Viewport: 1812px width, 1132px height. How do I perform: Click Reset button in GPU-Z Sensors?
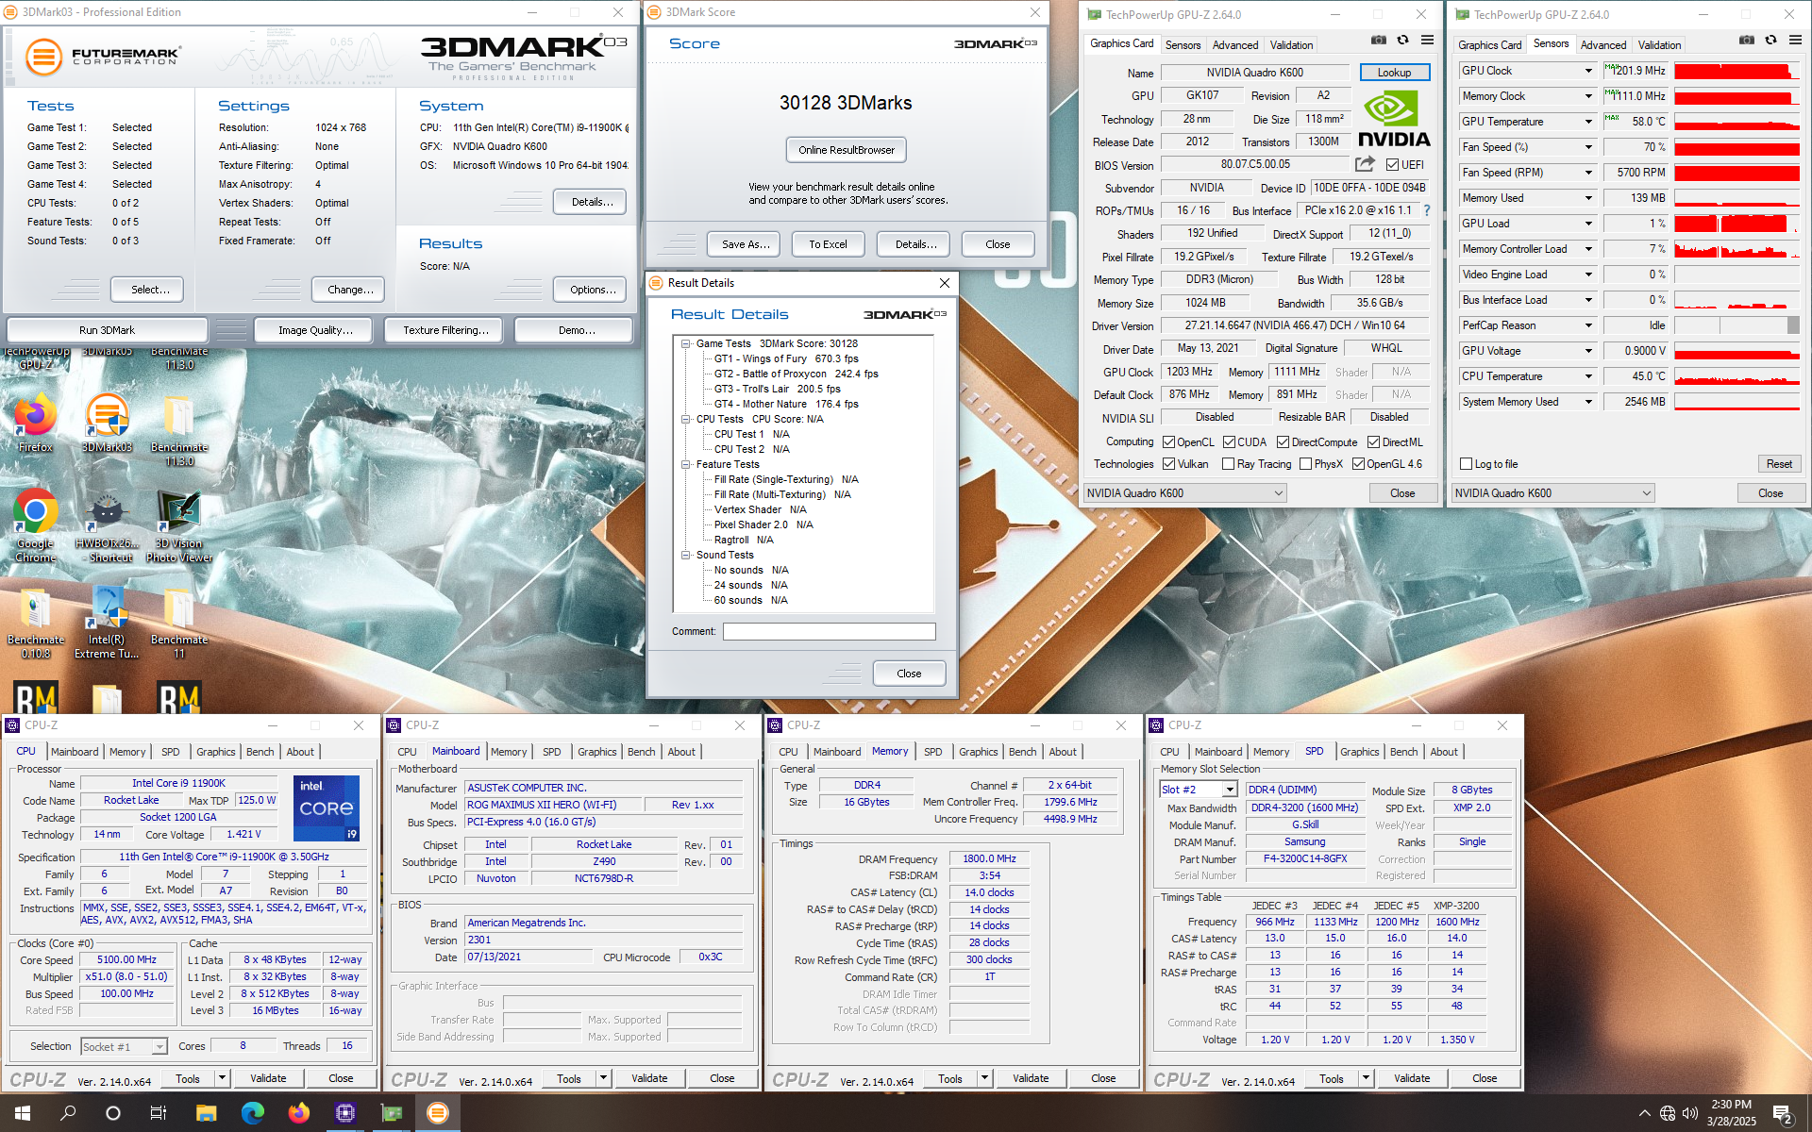[1779, 463]
